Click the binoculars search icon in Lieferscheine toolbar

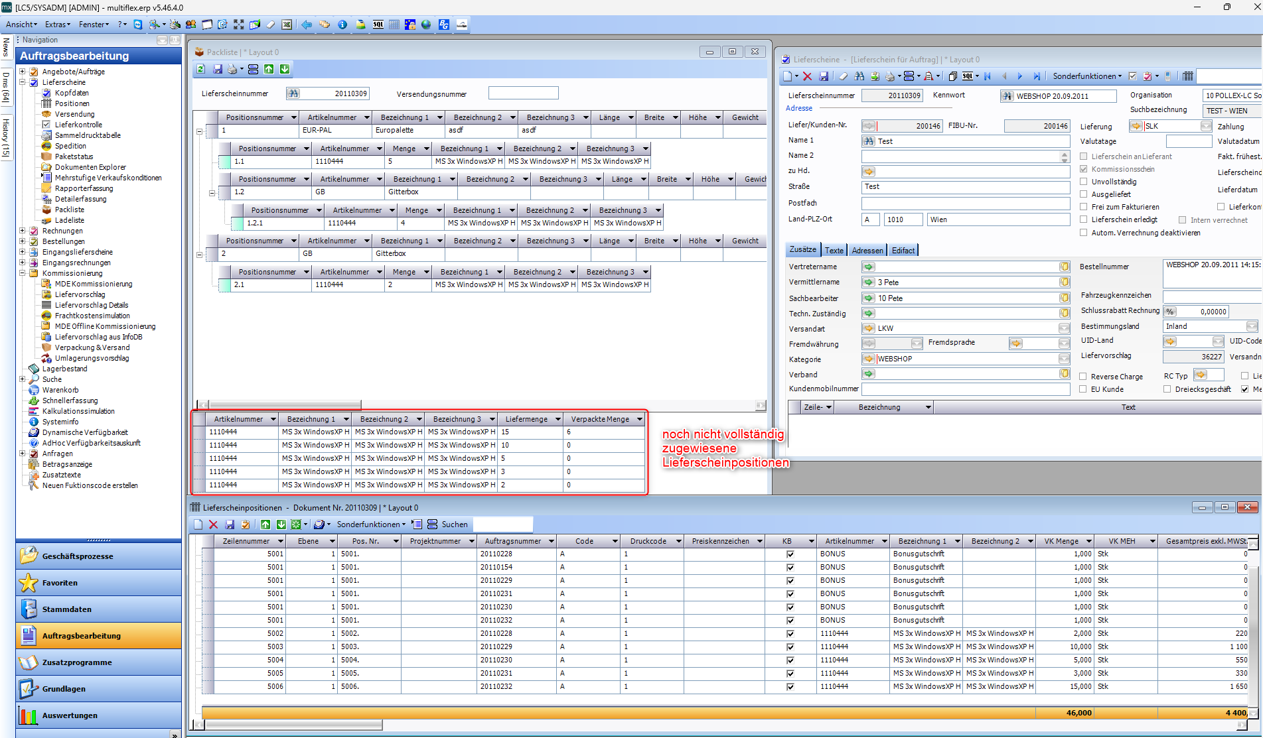tap(859, 76)
